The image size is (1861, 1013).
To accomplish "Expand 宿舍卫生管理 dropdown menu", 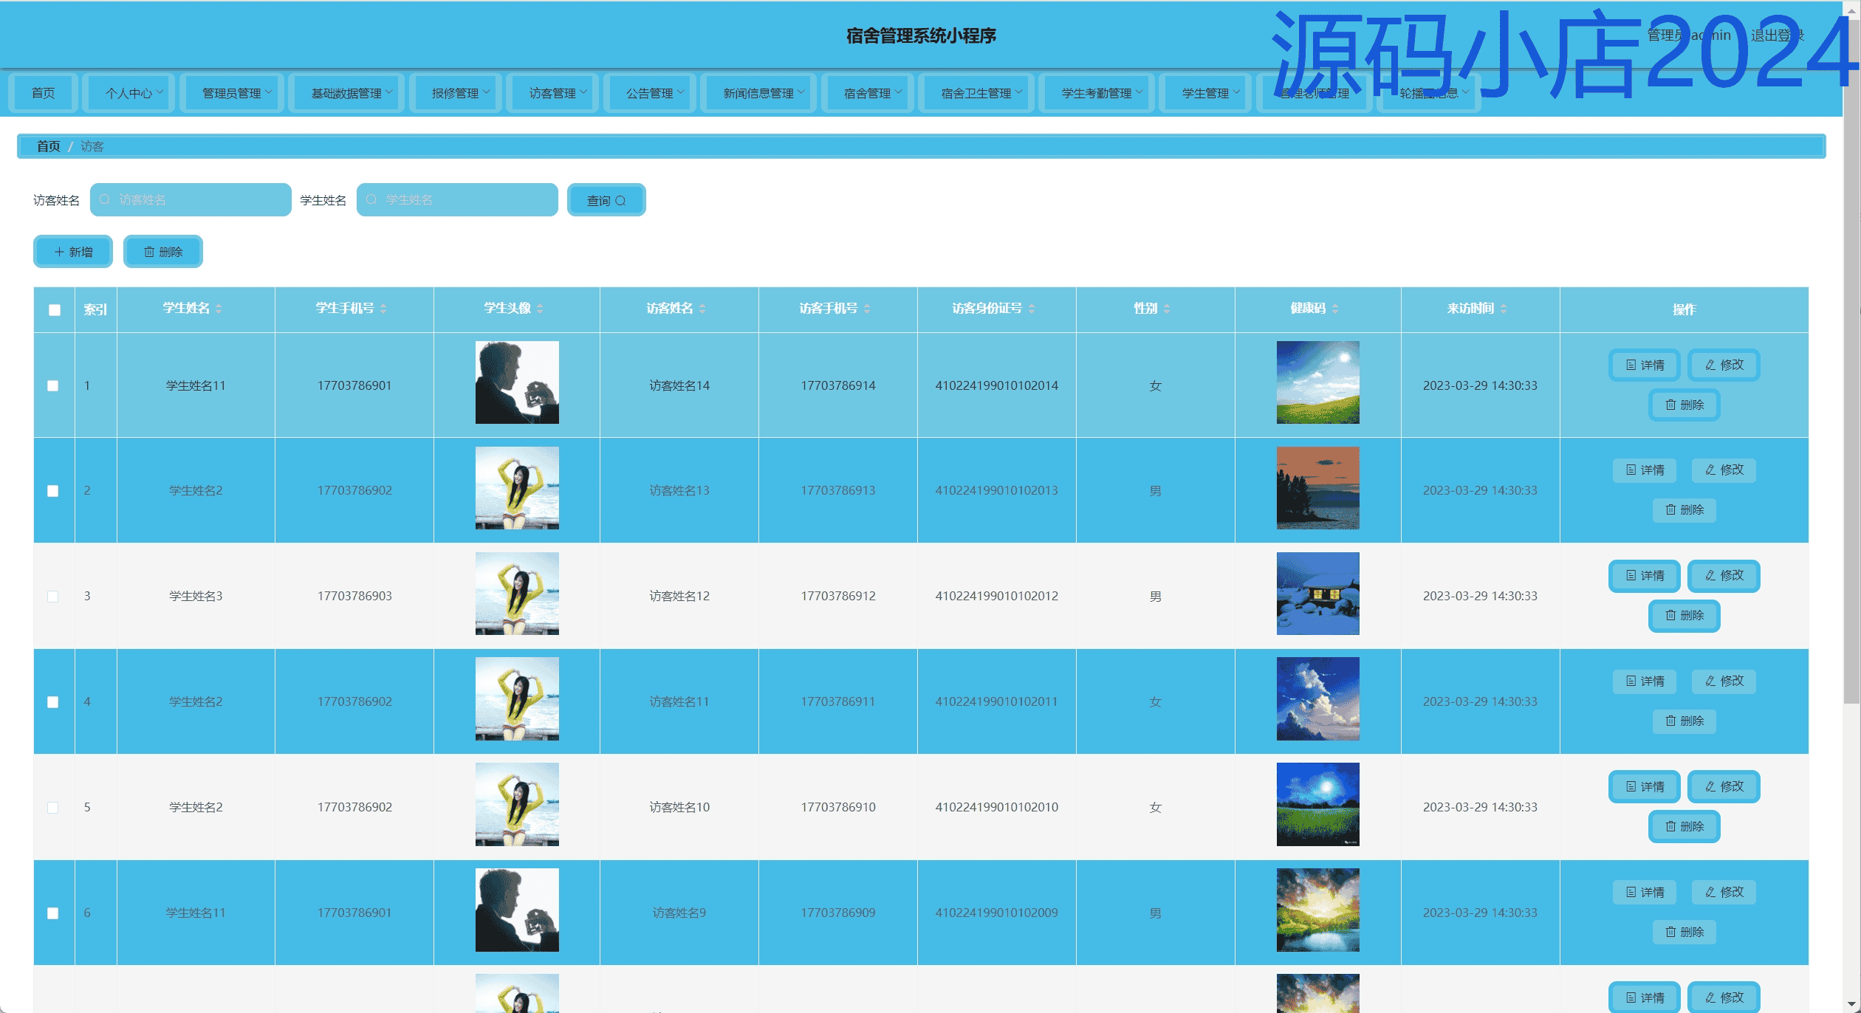I will [976, 93].
